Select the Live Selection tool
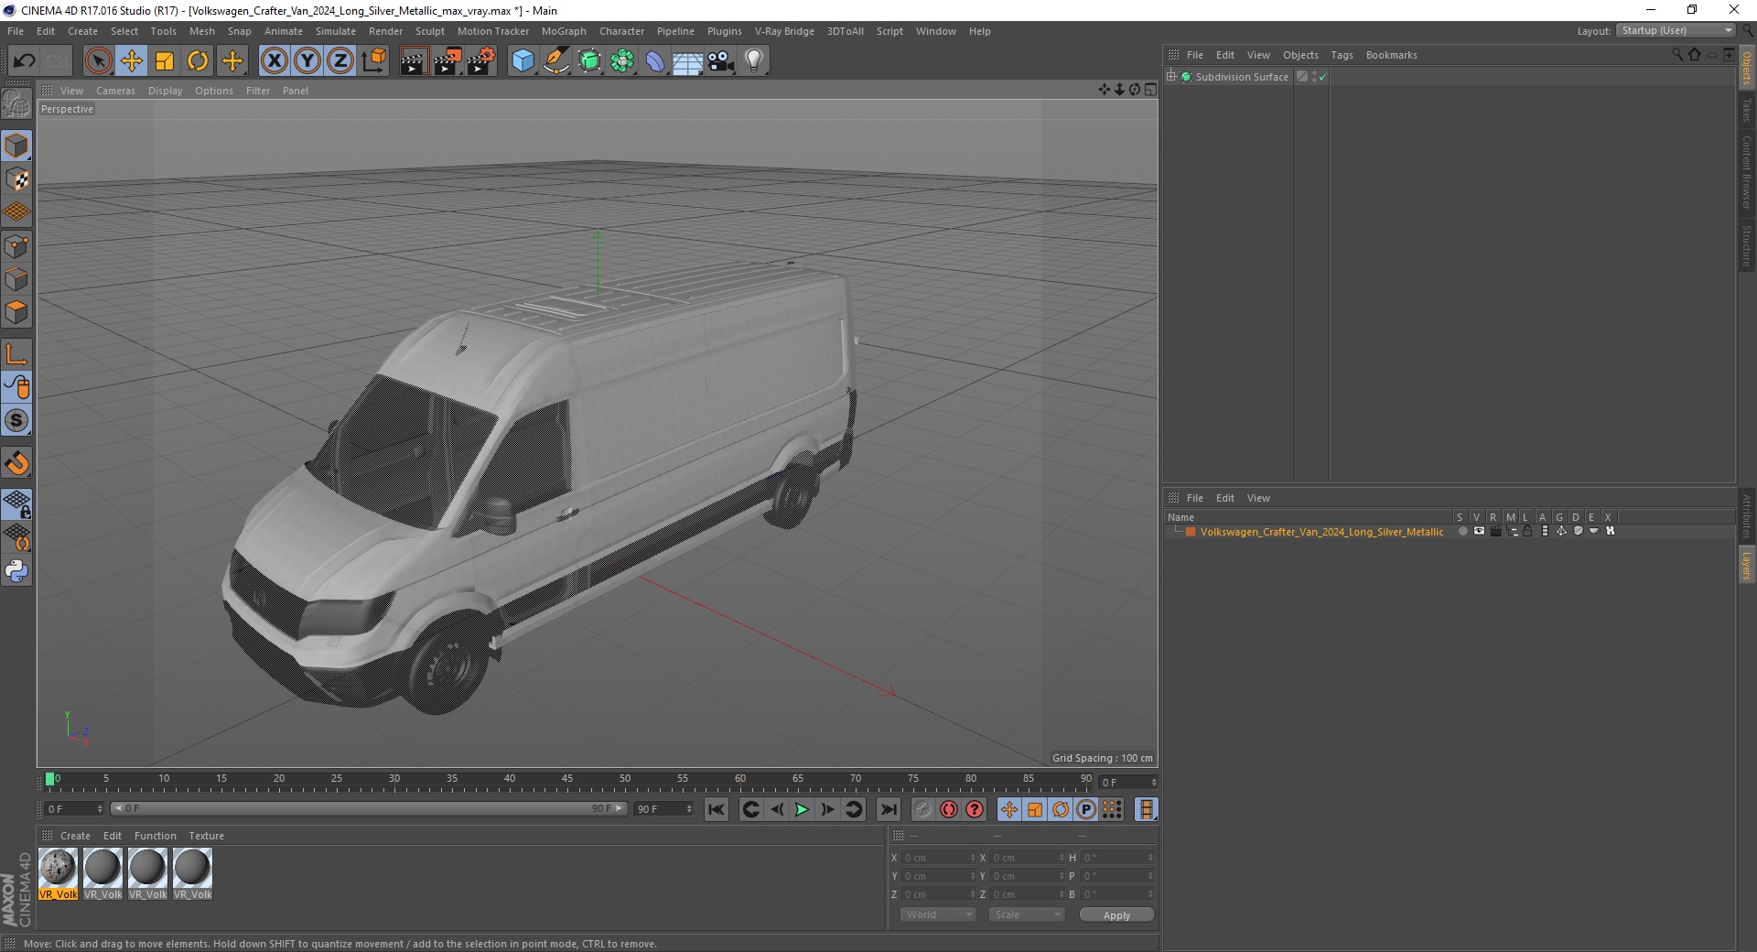This screenshot has width=1757, height=952. click(98, 61)
